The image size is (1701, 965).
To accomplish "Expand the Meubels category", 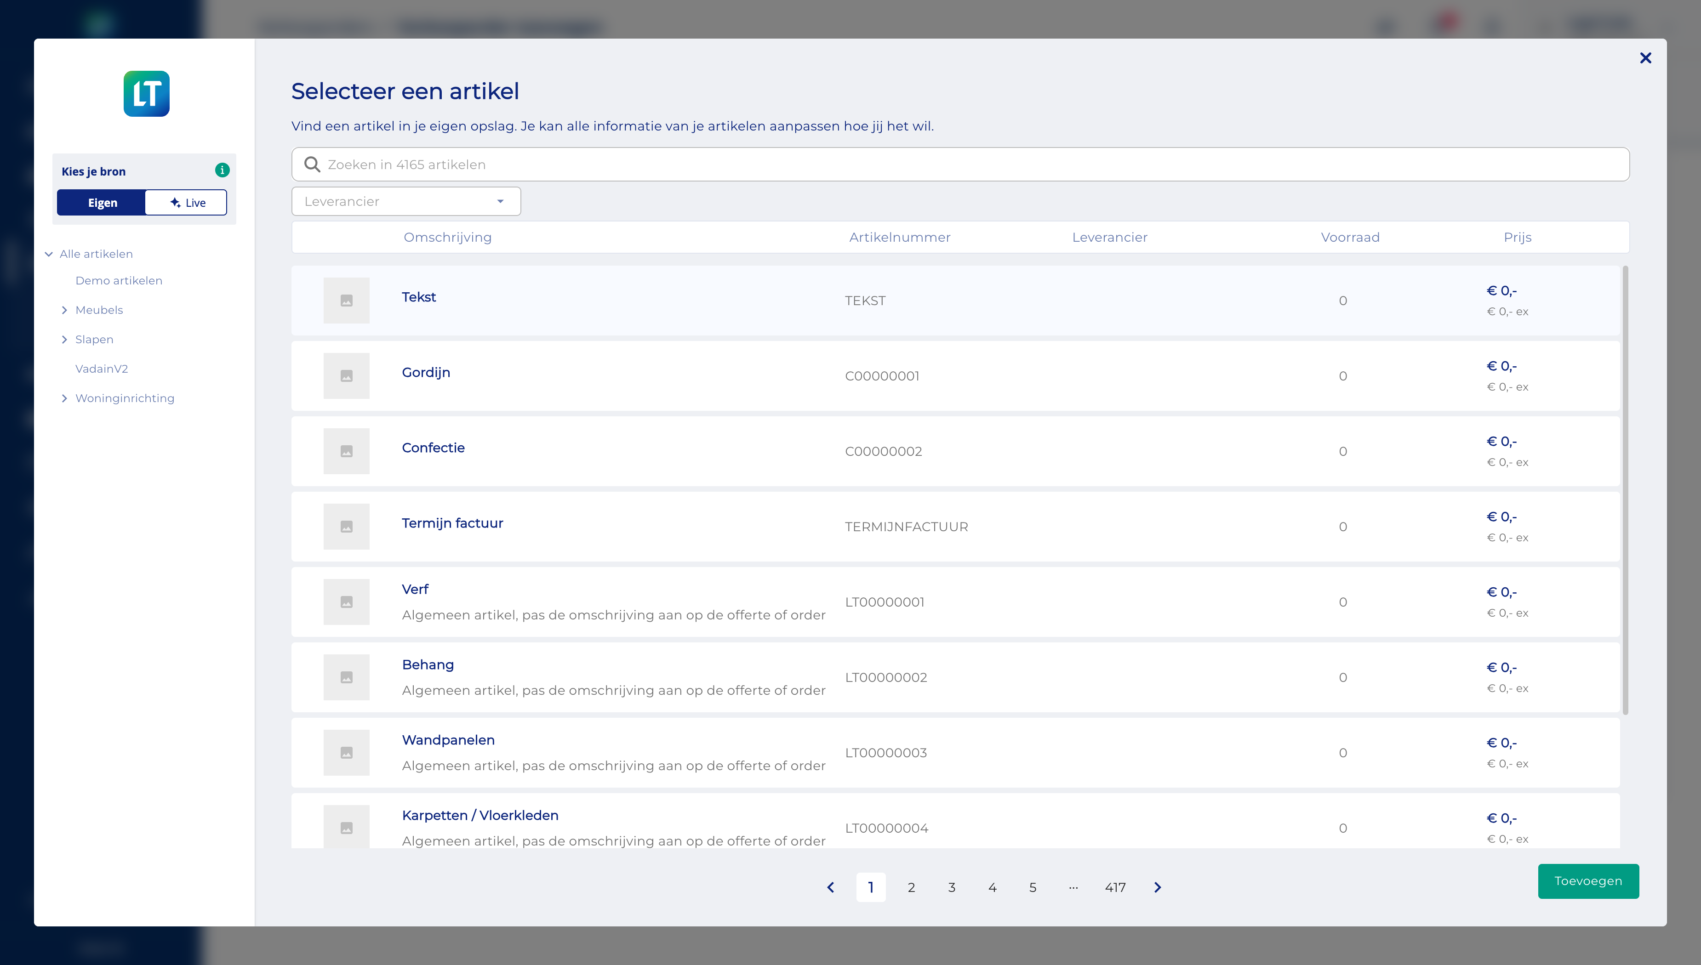I will coord(64,310).
